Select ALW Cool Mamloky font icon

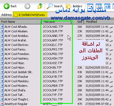coord(2,81)
